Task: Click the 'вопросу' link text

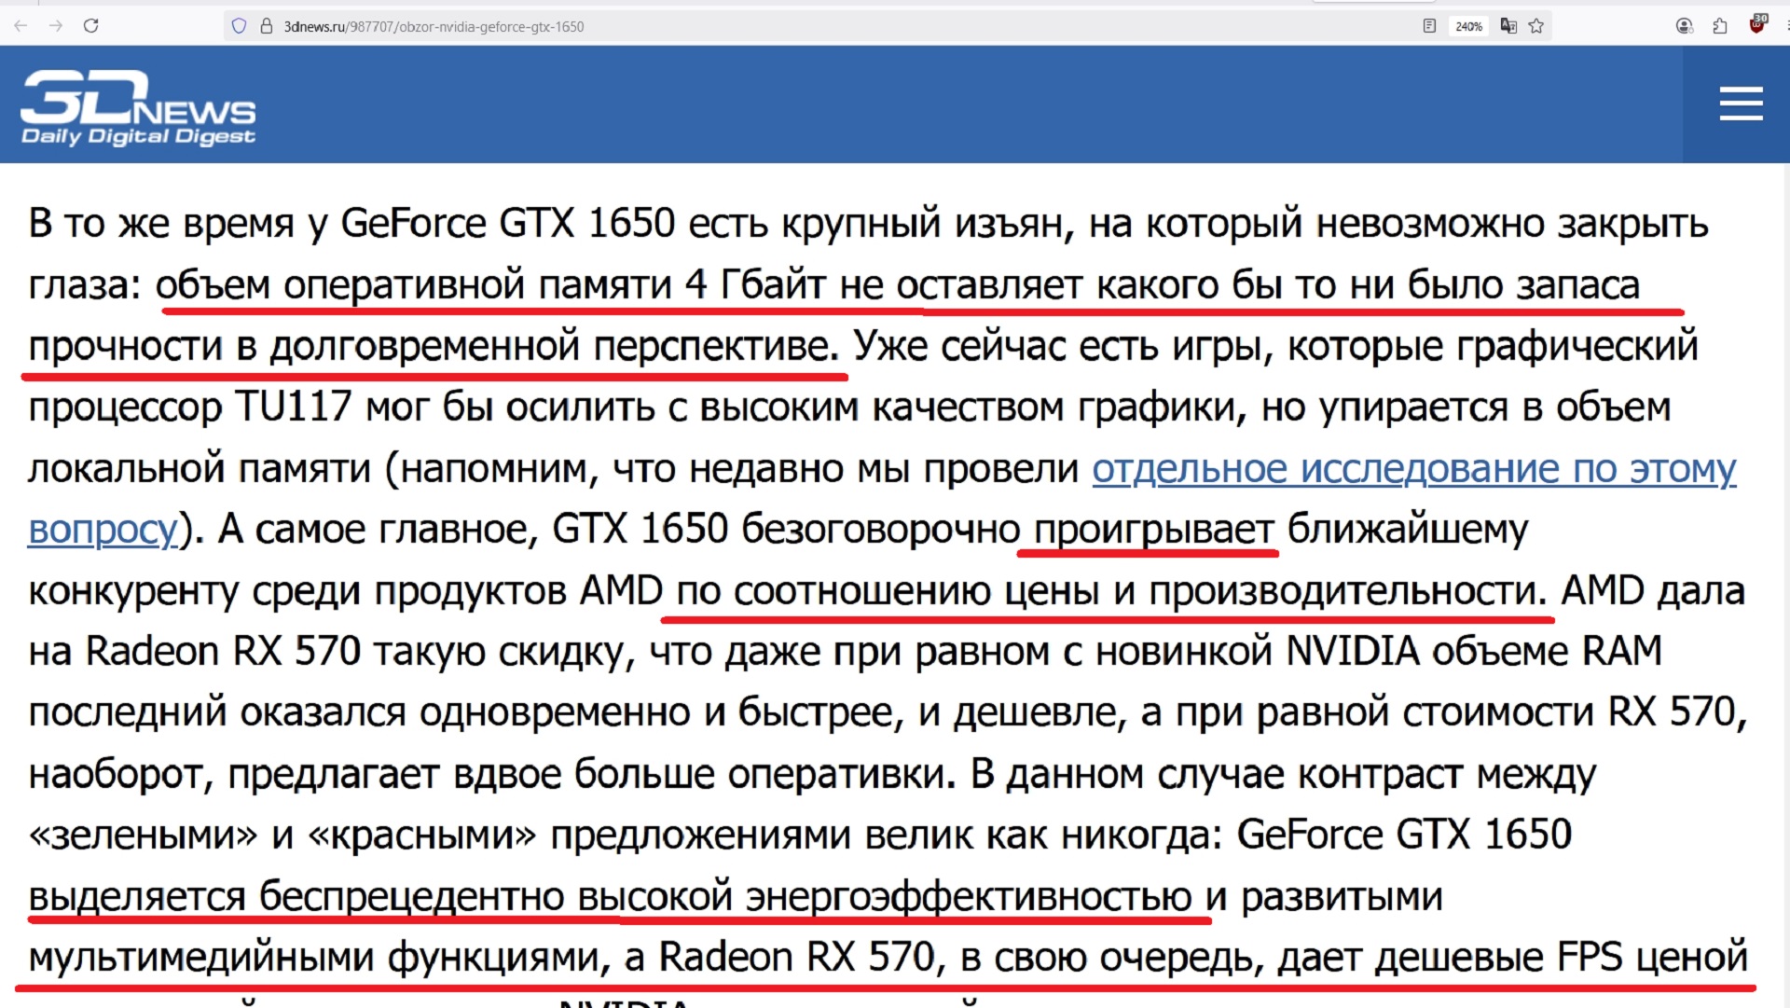Action: (x=103, y=530)
